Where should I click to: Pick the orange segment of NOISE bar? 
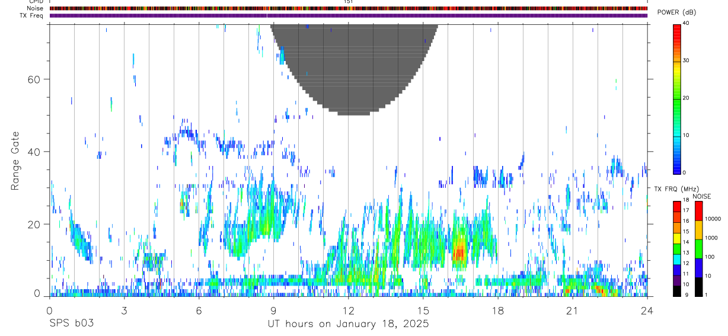click(698, 230)
